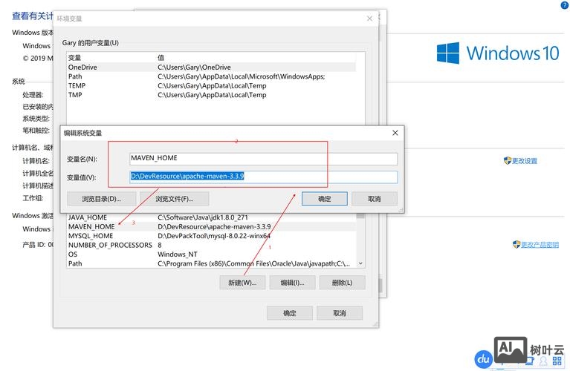Click the shield icon beside 更改产品密钥
The image size is (570, 371).
click(516, 244)
